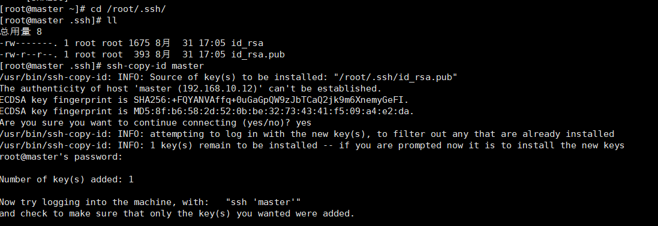
Task: Click the id_rsa.pub filename in listing
Action: pyautogui.click(x=258, y=54)
